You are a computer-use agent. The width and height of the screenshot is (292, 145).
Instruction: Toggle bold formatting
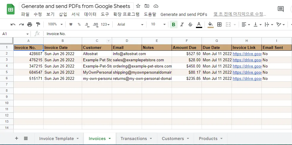[x=173, y=24]
